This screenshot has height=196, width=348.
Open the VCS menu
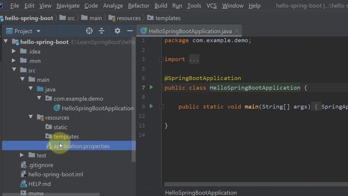pyautogui.click(x=212, y=6)
